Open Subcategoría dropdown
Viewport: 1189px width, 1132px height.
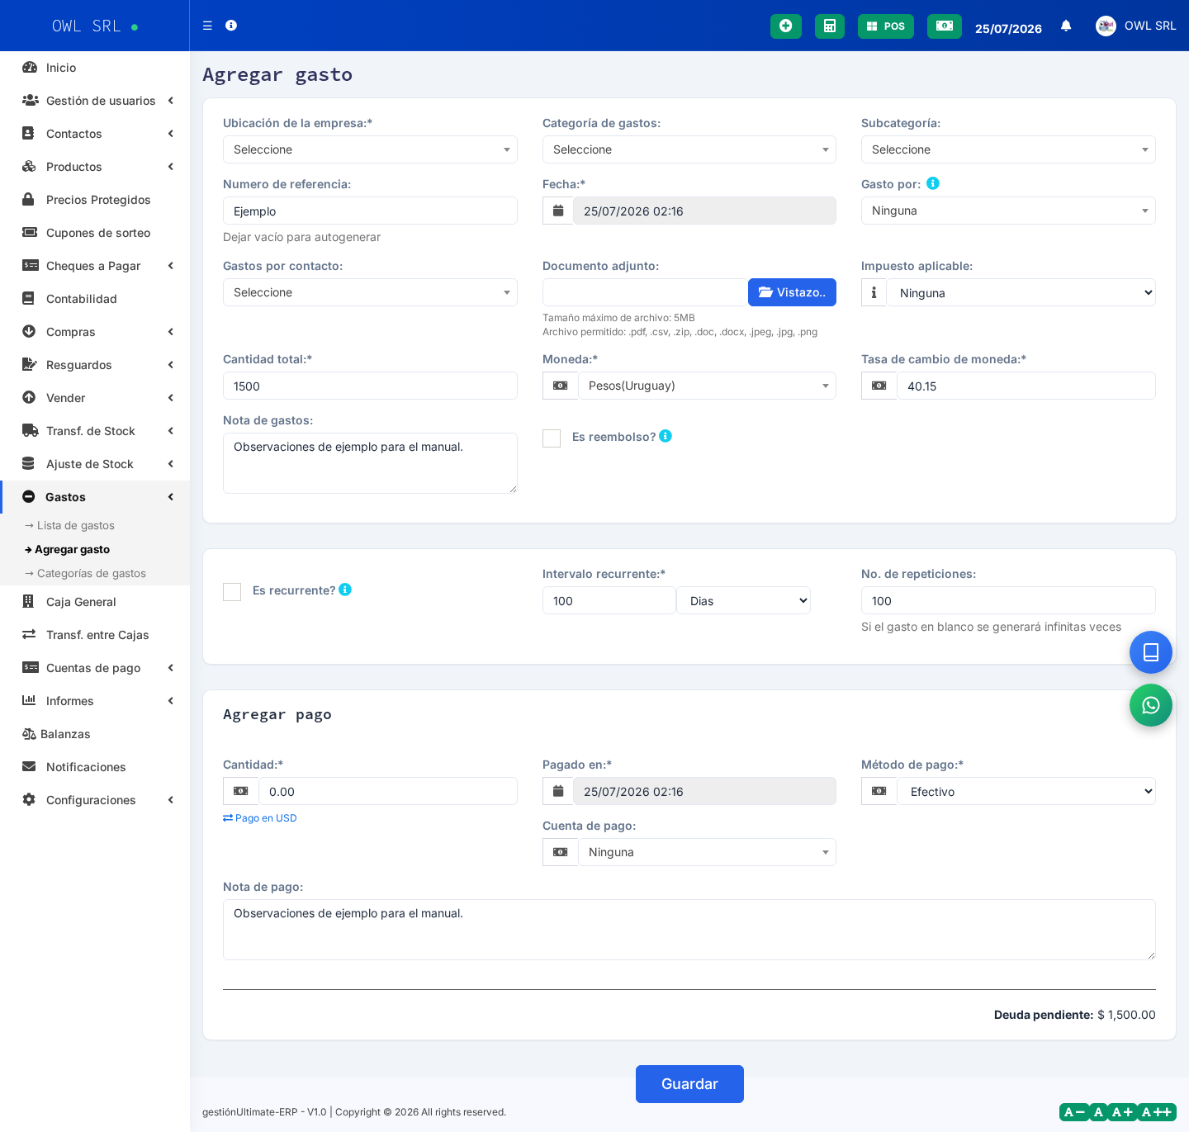1008,149
